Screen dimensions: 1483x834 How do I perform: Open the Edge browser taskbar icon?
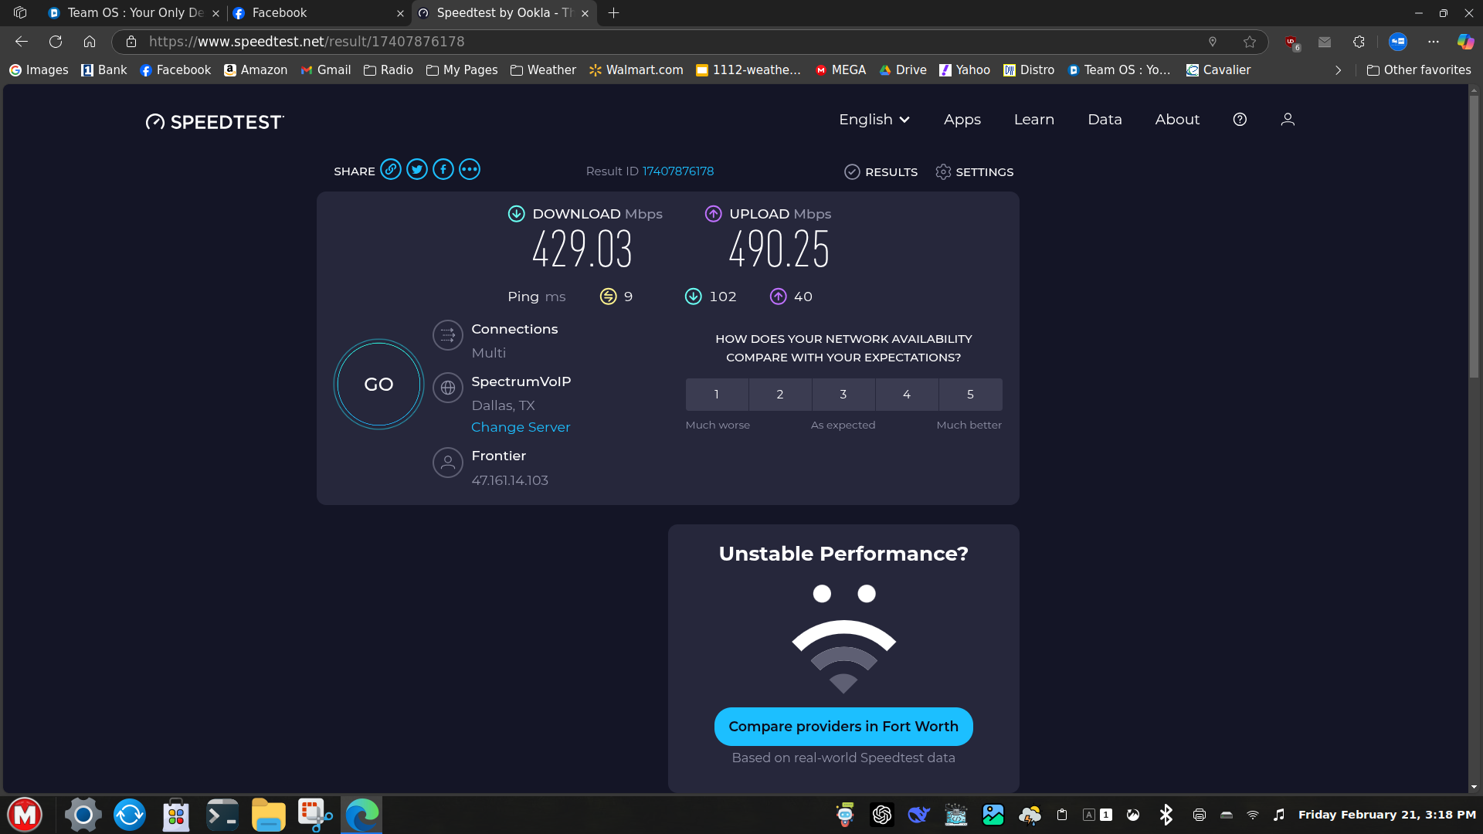(361, 815)
